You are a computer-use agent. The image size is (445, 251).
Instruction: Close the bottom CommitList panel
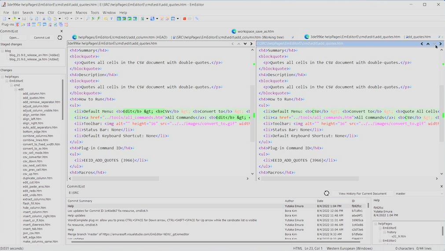[x=441, y=186]
